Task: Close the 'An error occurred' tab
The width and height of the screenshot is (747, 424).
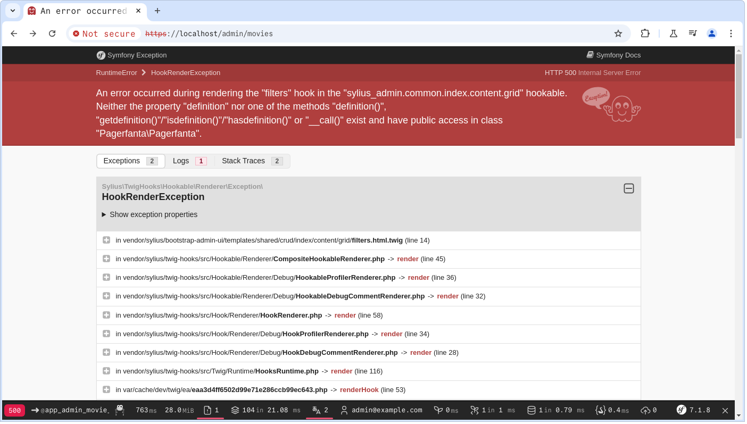Action: [x=138, y=11]
